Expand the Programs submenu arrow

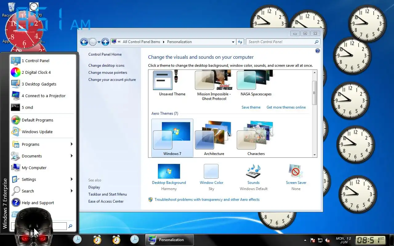[71, 144]
